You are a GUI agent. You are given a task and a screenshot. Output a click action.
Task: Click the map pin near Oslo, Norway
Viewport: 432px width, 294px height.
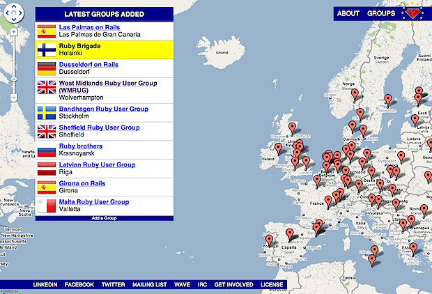355,94
